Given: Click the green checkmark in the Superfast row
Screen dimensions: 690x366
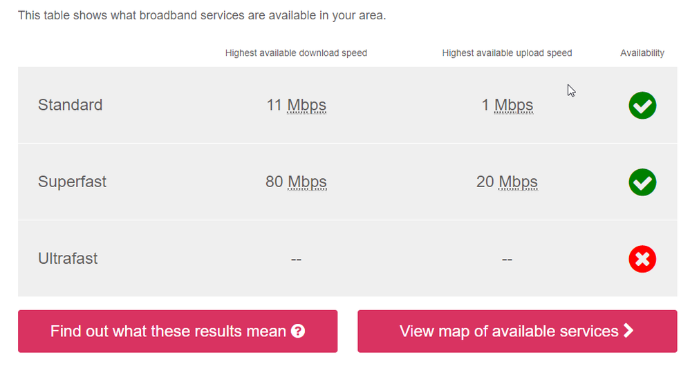Looking at the screenshot, I should click(642, 182).
